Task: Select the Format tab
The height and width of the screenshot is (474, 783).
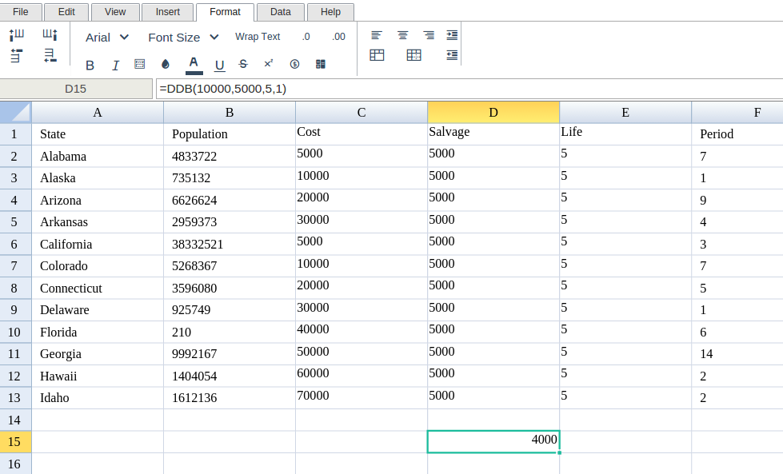Action: point(226,12)
